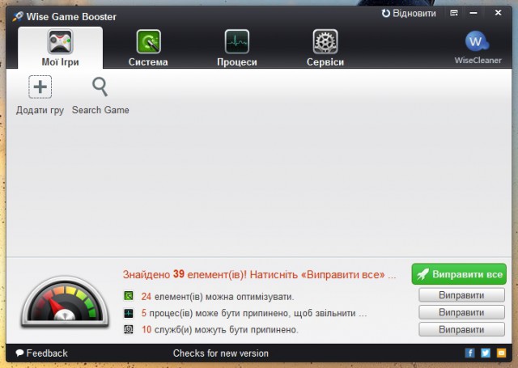Click the Додати гру plus icon
The width and height of the screenshot is (518, 368).
tap(40, 87)
